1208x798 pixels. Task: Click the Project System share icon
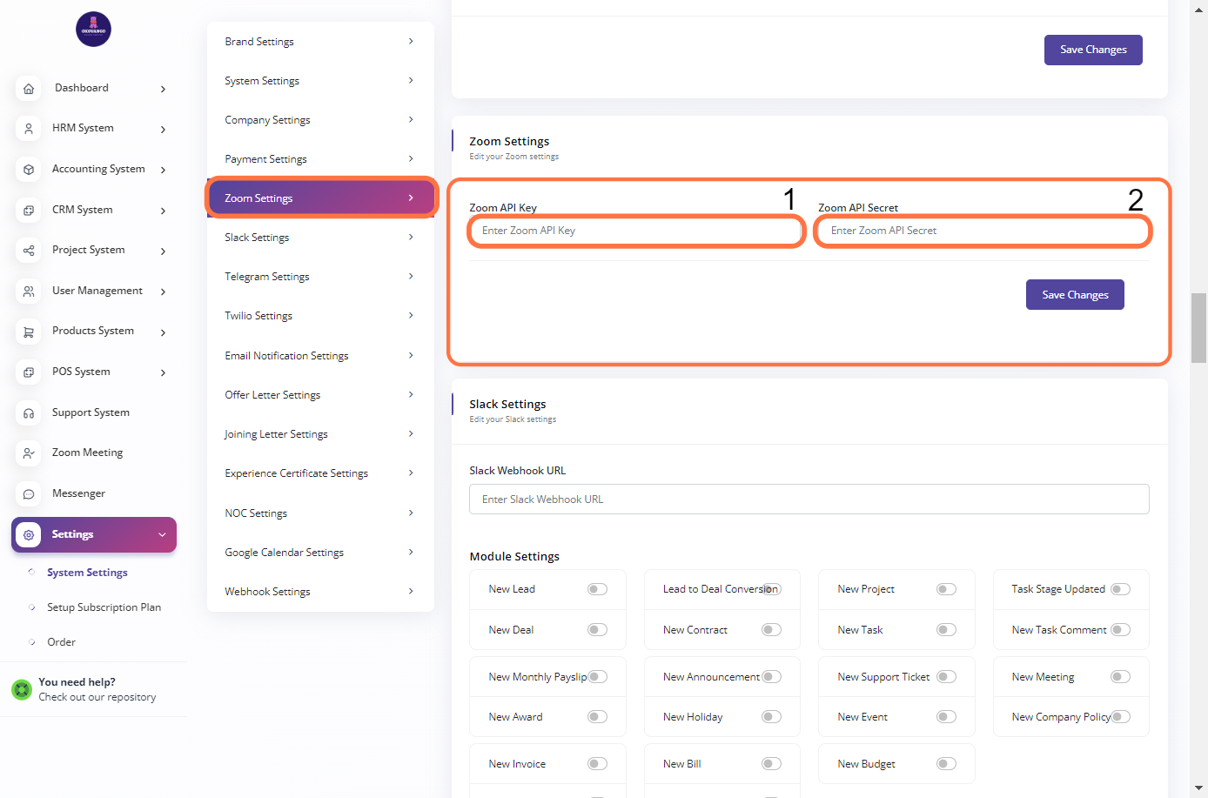[x=29, y=251]
